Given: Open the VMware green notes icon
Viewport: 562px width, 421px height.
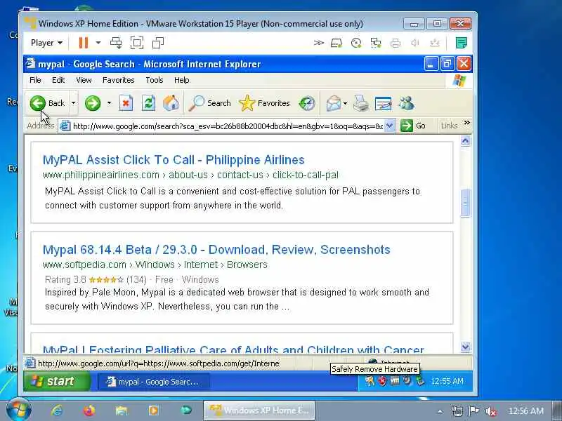Looking at the screenshot, I should pyautogui.click(x=462, y=43).
